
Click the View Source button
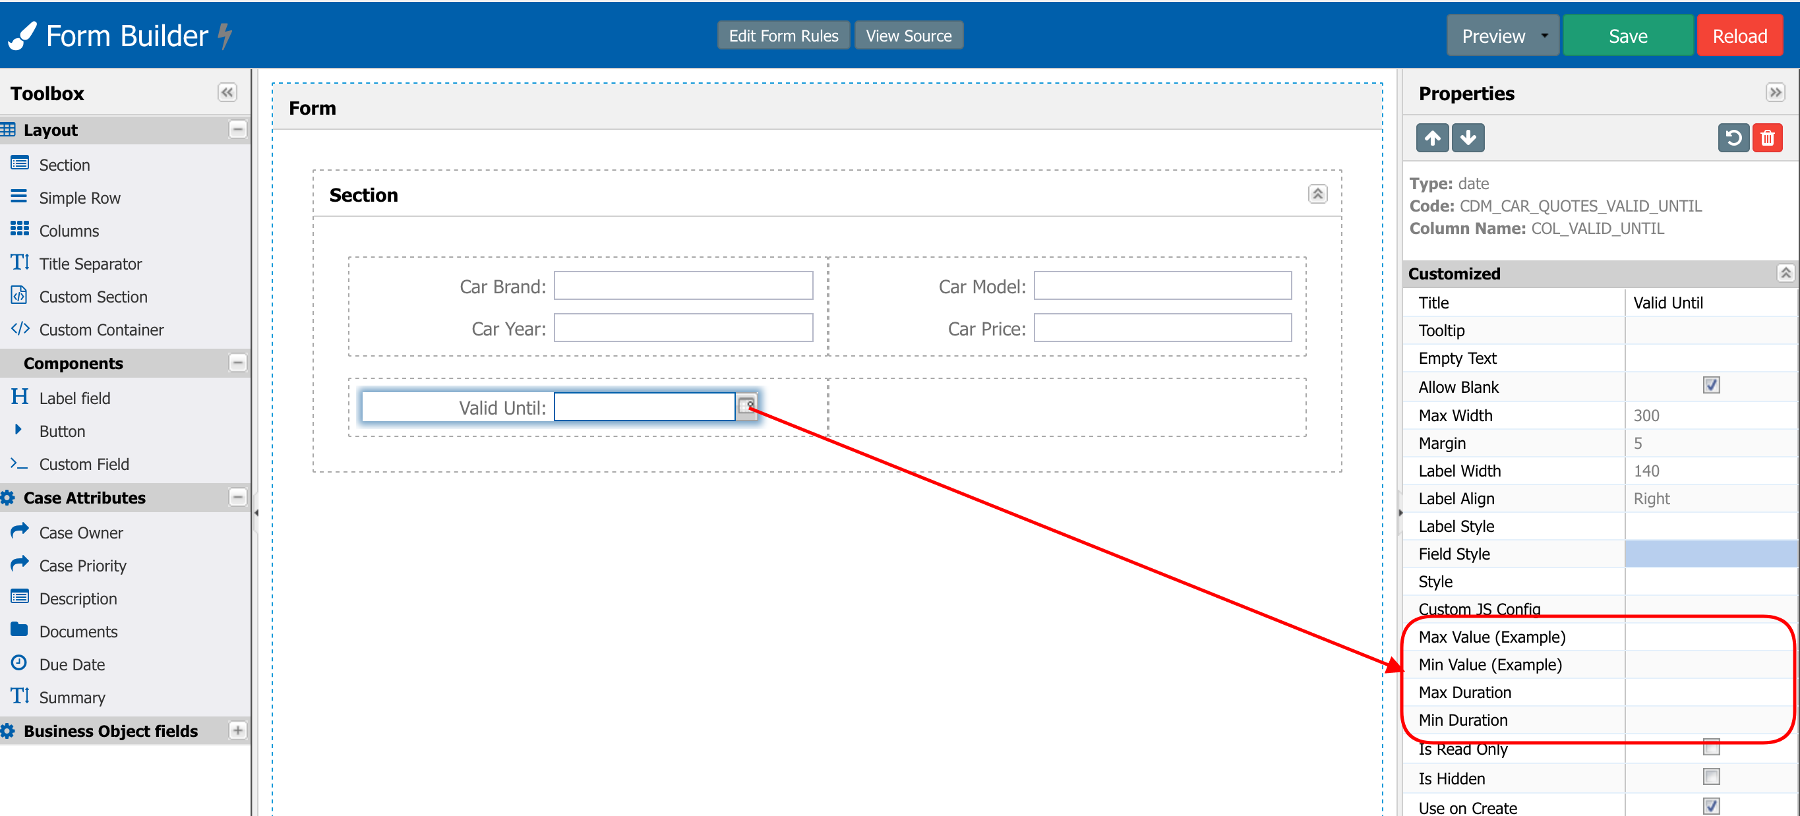909,36
